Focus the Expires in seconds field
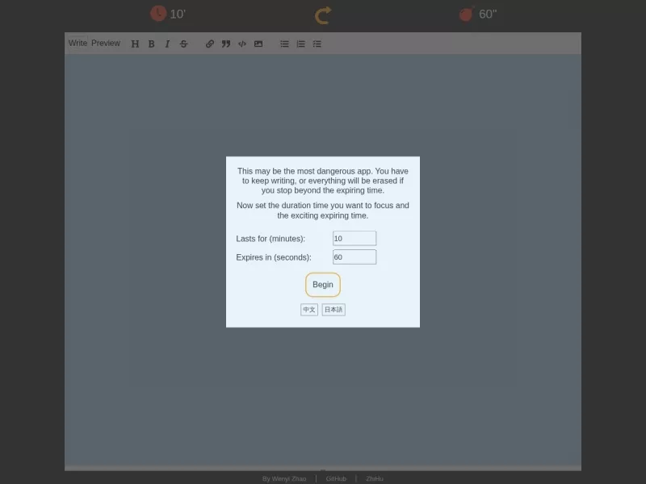The image size is (646, 484). point(354,257)
